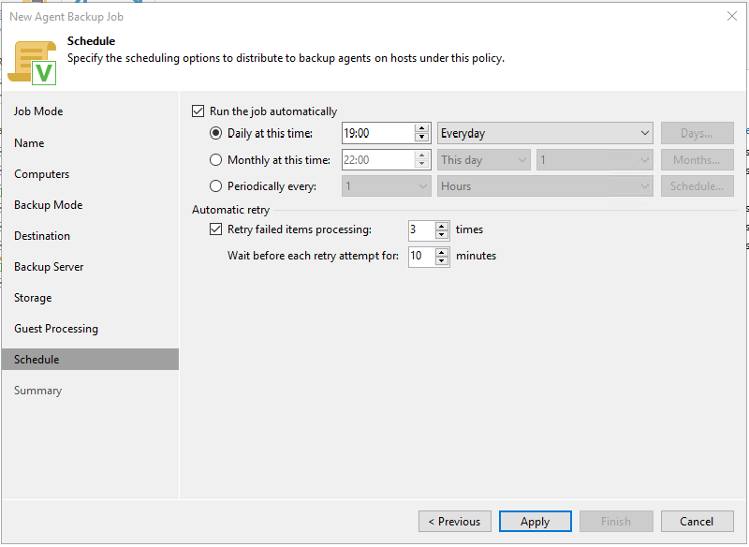The width and height of the screenshot is (749, 547).
Task: Click the Veeam schedule scroll icon
Action: 32,63
